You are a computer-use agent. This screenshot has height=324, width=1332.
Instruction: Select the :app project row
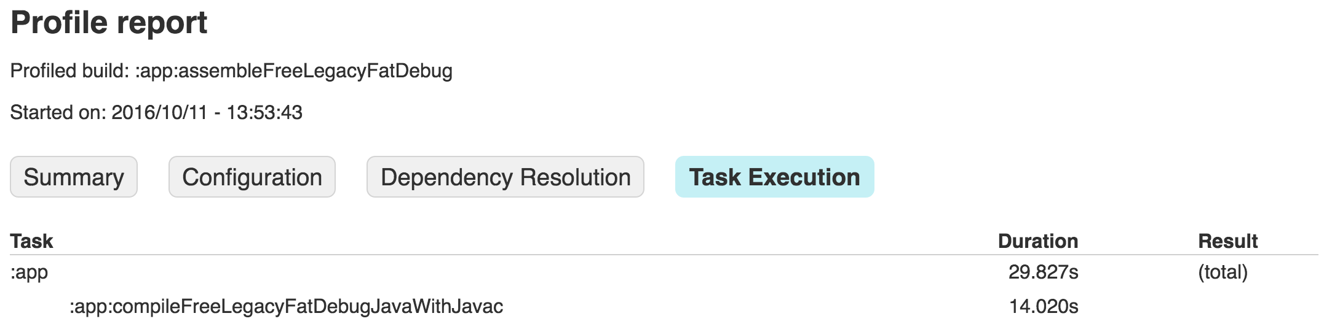(x=29, y=272)
